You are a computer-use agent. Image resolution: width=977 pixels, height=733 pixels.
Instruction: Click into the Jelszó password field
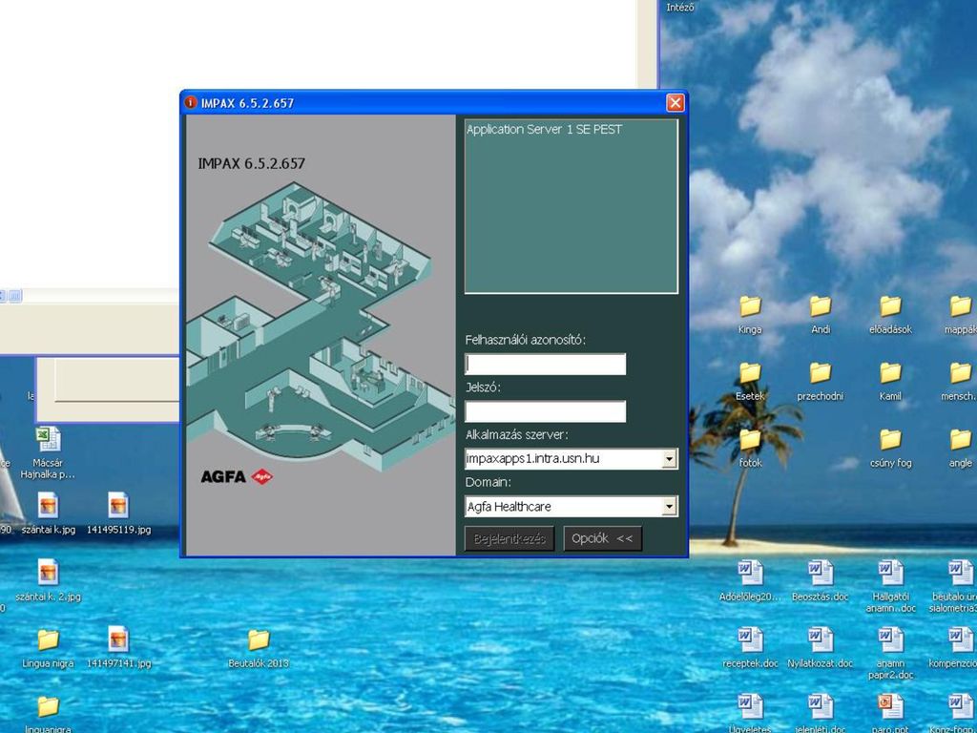tap(545, 412)
